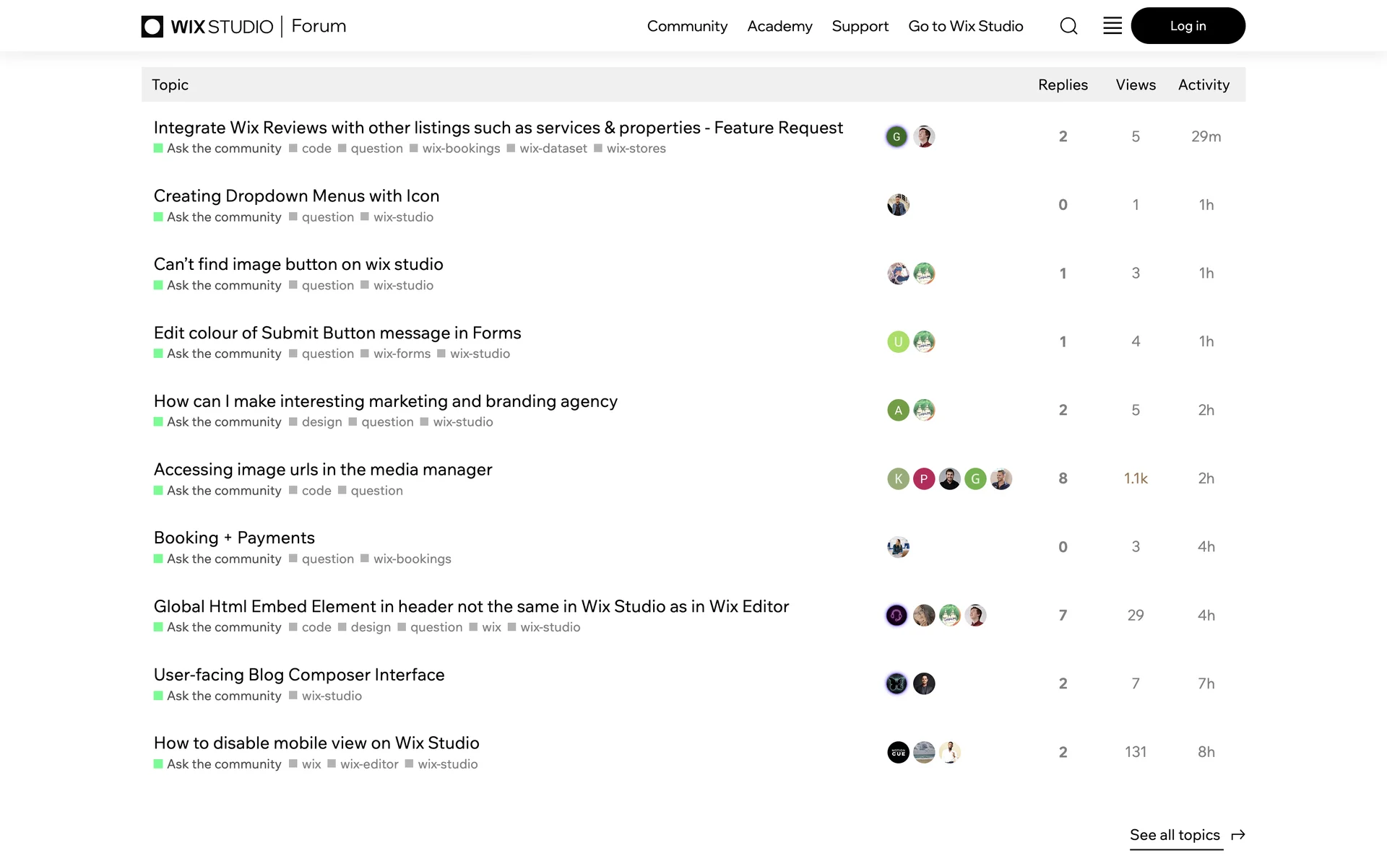Image resolution: width=1387 pixels, height=866 pixels.
Task: Go to Support in navigation
Action: pyautogui.click(x=860, y=26)
